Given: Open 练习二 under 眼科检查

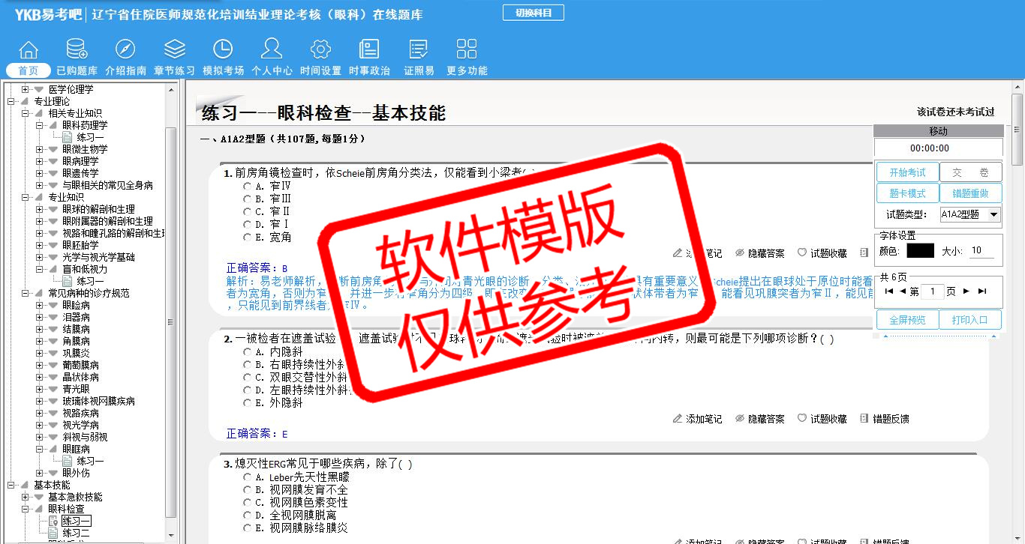Looking at the screenshot, I should (76, 533).
